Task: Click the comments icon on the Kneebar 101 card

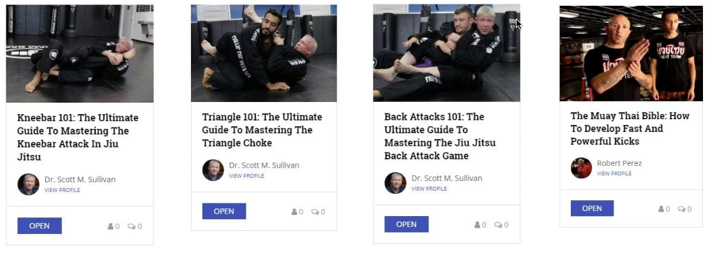Action: [x=132, y=226]
